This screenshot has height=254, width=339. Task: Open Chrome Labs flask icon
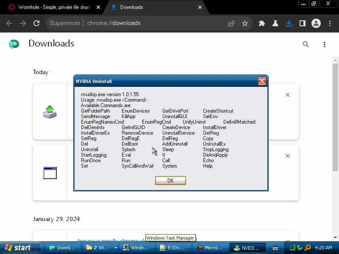pos(275,23)
